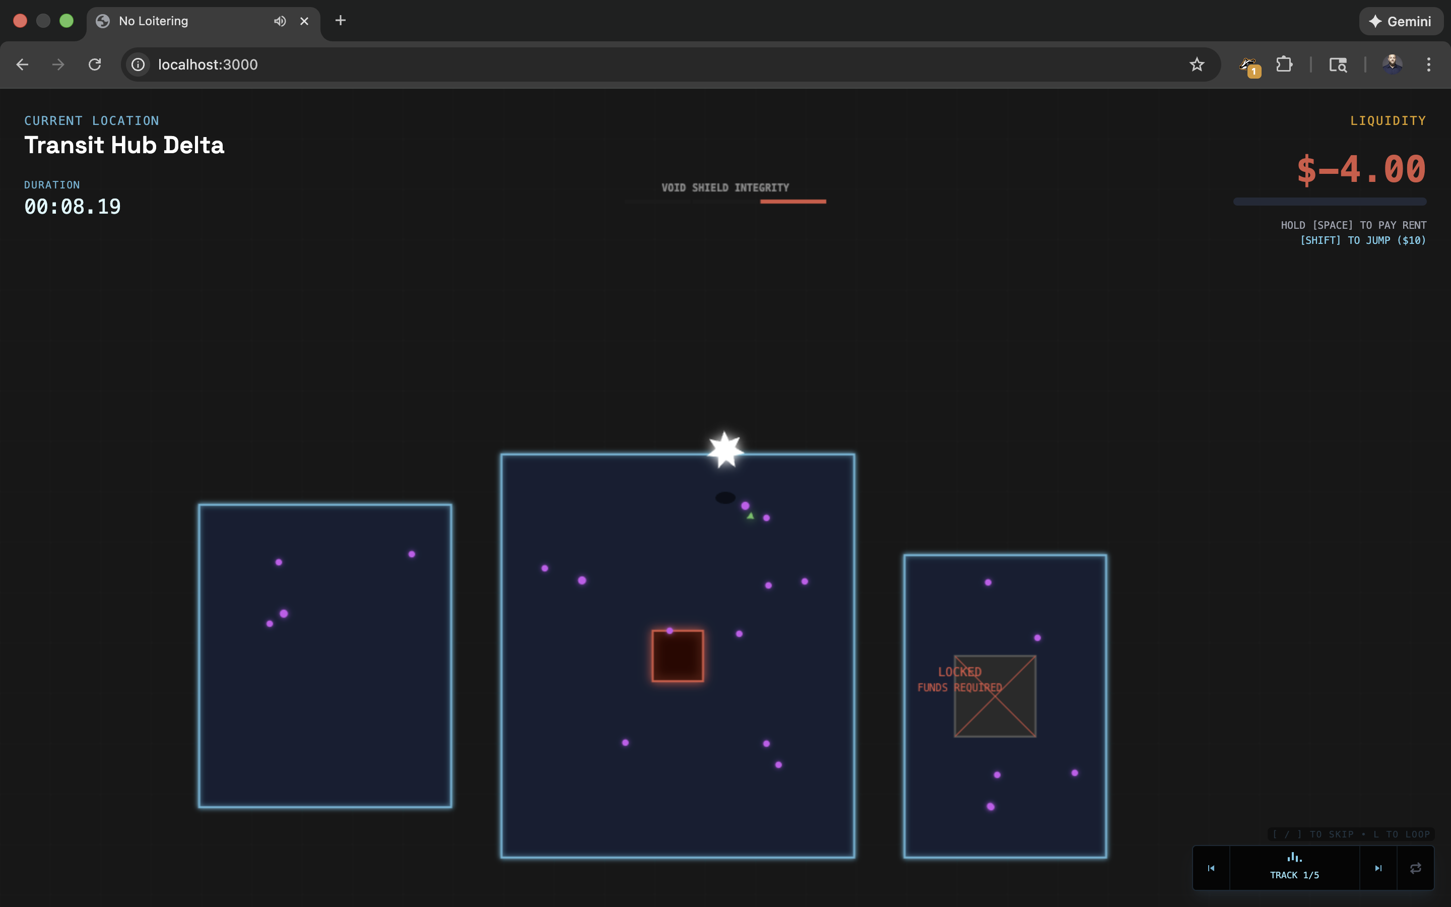Click the red glowing square in center room
The width and height of the screenshot is (1451, 907).
coord(678,656)
